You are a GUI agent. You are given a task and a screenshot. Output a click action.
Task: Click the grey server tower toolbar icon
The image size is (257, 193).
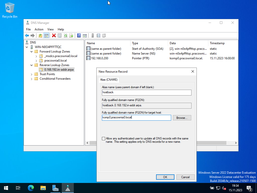[x=92, y=35]
